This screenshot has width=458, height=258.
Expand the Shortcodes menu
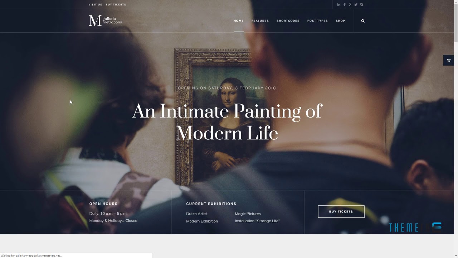[288, 21]
